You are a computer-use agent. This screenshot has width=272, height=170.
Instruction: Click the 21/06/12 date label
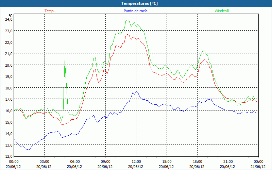tap(258, 167)
